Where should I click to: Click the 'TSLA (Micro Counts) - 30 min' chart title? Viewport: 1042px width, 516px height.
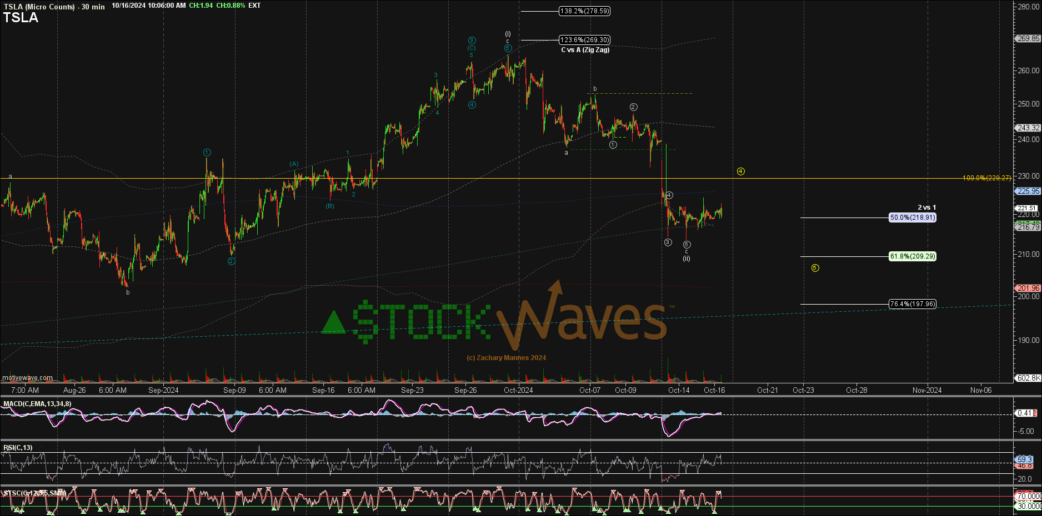pos(54,7)
